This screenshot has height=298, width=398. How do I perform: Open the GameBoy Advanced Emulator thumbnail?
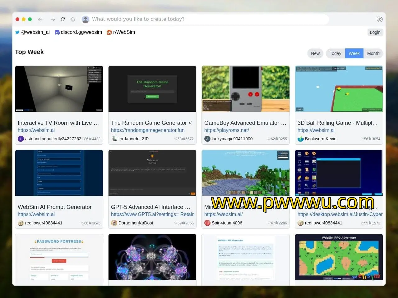[x=246, y=89]
